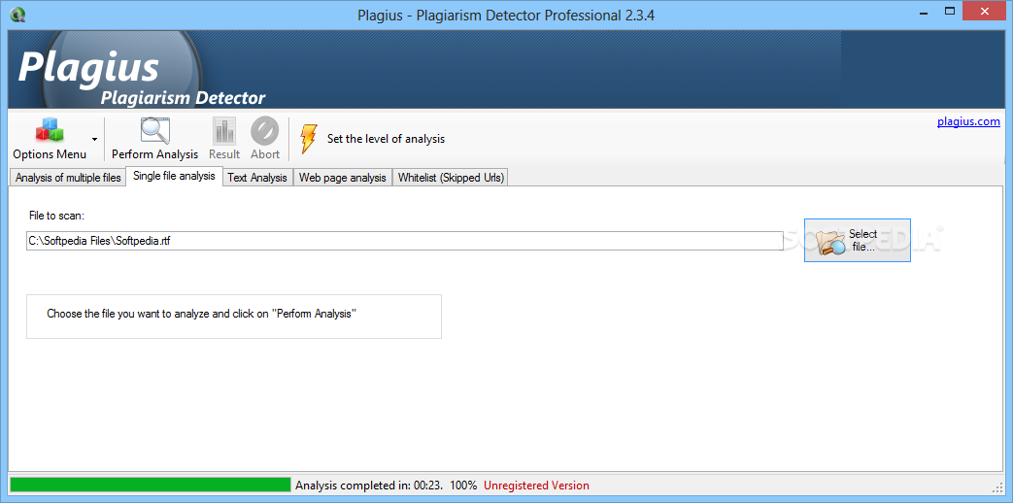Go to Web page analysis tab

point(343,178)
